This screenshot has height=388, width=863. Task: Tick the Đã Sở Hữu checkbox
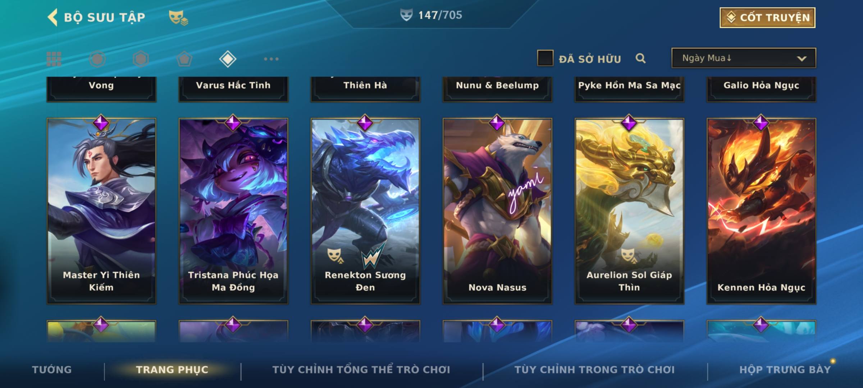(545, 58)
